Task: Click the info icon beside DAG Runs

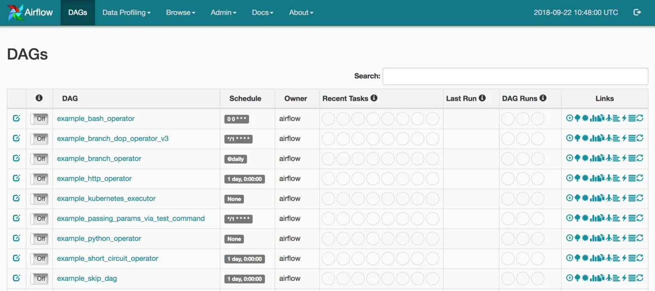Action: (543, 98)
